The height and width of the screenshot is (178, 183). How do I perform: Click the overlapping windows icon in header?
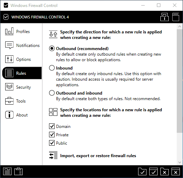click(165, 17)
